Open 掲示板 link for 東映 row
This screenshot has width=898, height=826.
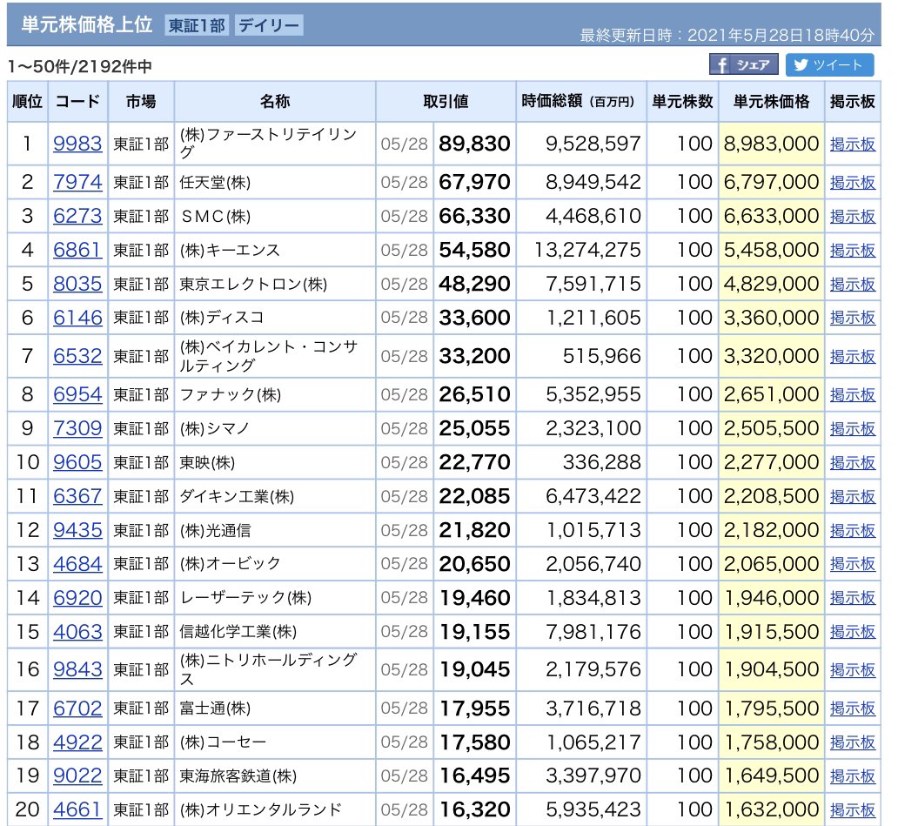click(x=853, y=462)
